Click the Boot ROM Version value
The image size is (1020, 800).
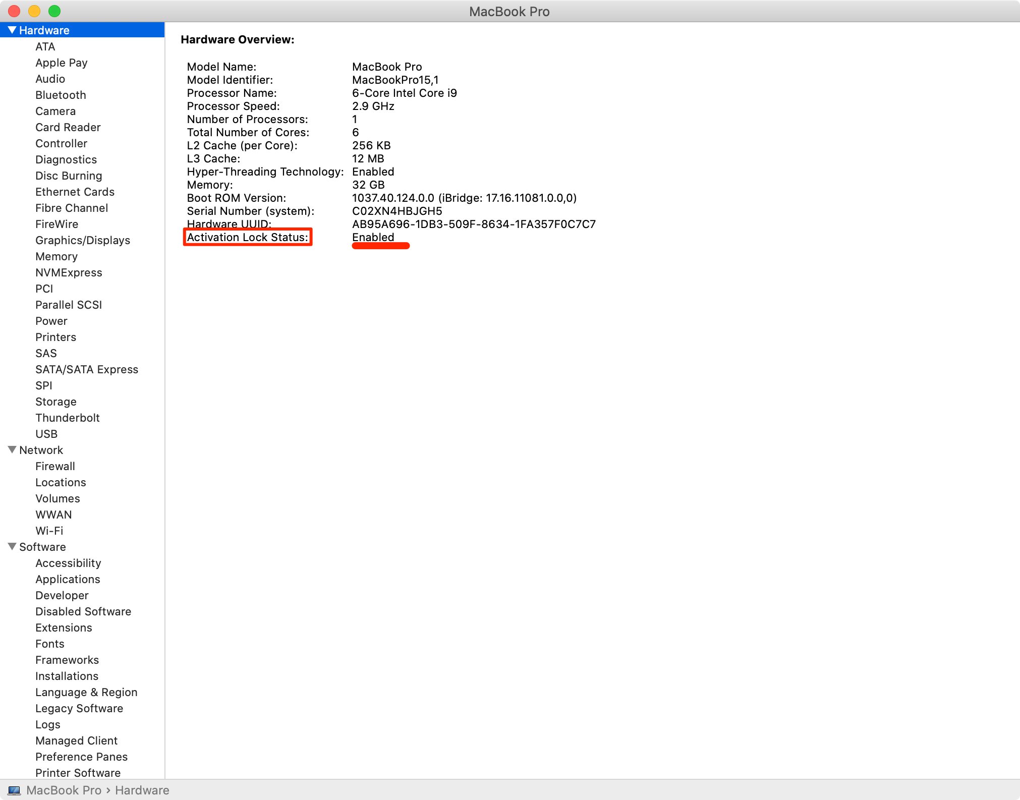coord(465,198)
